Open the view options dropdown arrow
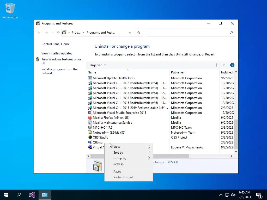The image size is (267, 200). [224, 65]
